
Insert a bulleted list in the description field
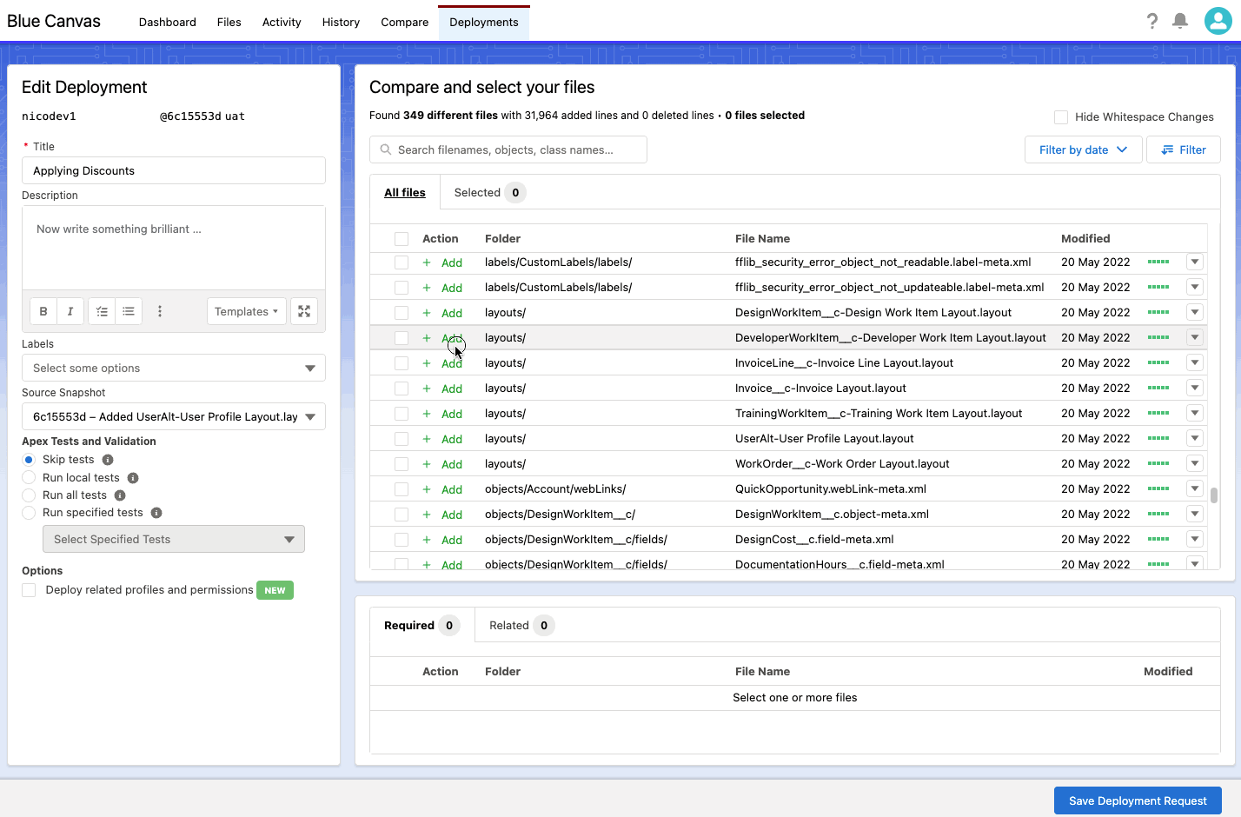[129, 310]
